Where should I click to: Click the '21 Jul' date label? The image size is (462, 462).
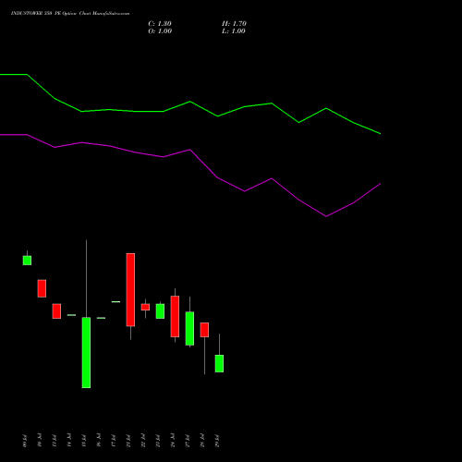coord(128,441)
